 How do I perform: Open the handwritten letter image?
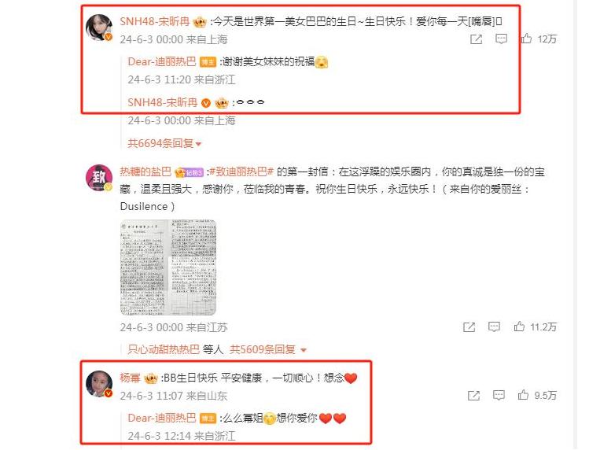pos(168,267)
